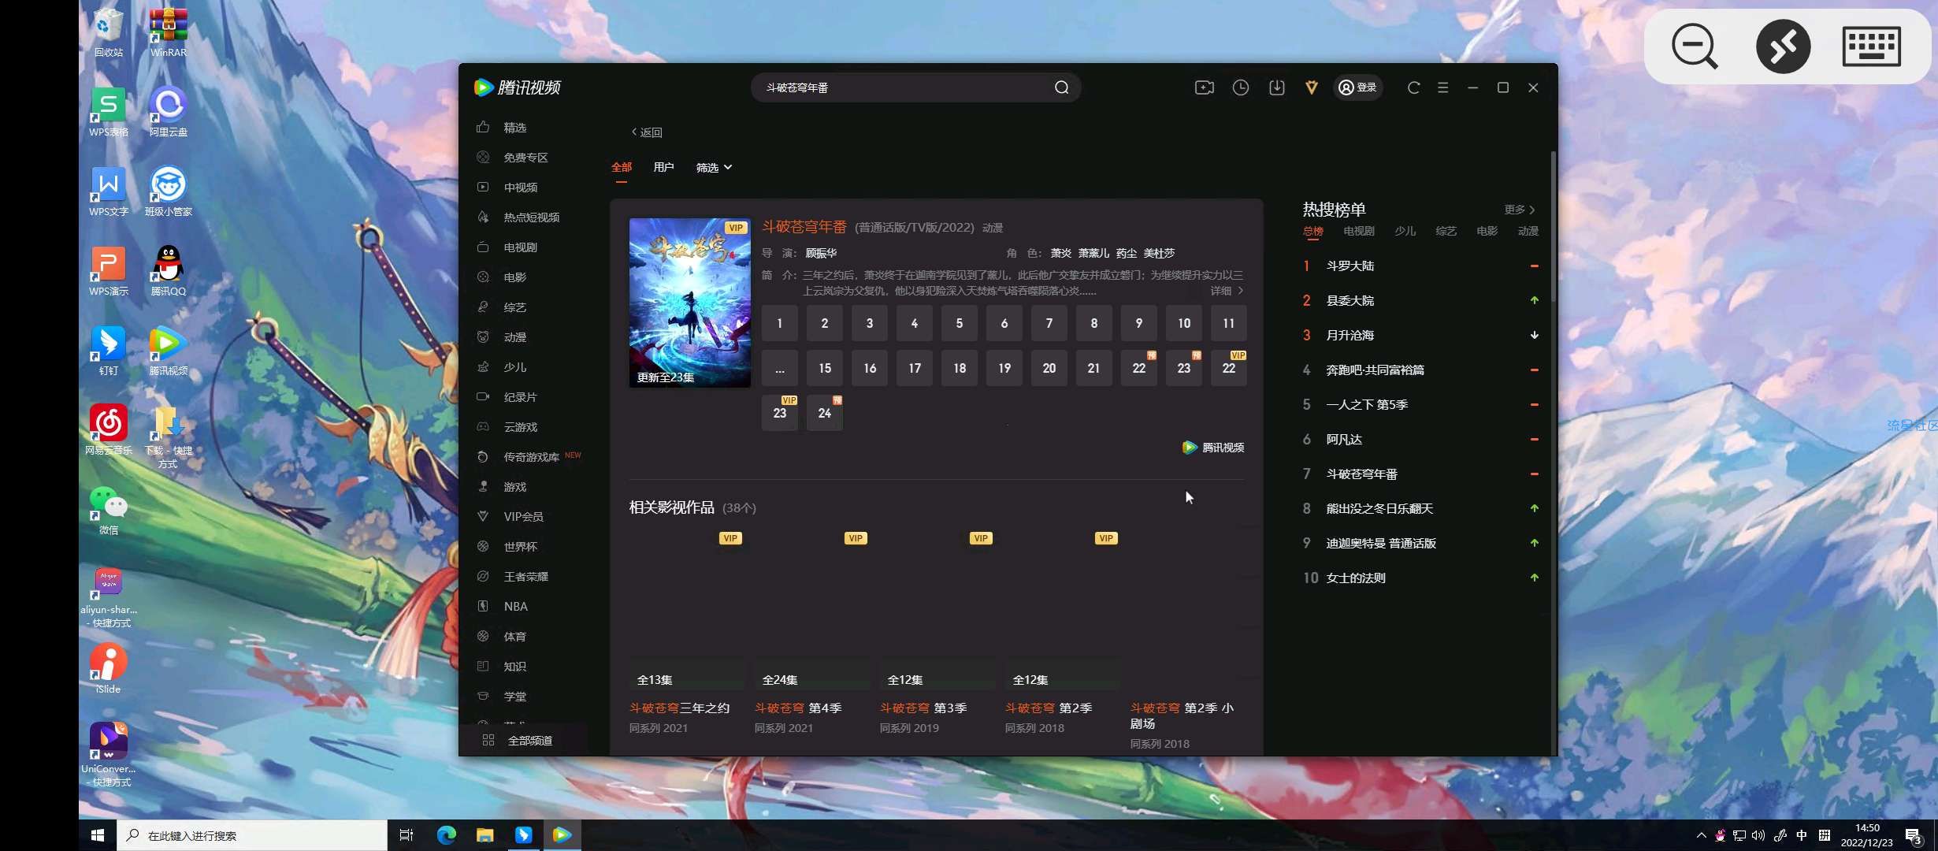This screenshot has height=851, width=1938.
Task: Open File Explorer from the taskbar
Action: click(x=485, y=835)
